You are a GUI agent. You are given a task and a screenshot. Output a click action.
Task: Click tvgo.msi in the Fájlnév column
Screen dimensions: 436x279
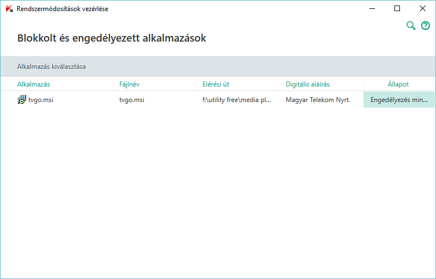pos(131,100)
